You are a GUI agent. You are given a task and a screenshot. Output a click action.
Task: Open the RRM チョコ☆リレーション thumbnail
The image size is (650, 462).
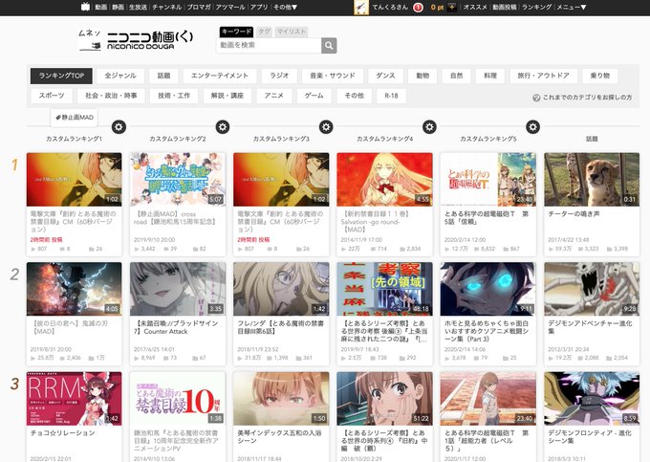[75, 399]
